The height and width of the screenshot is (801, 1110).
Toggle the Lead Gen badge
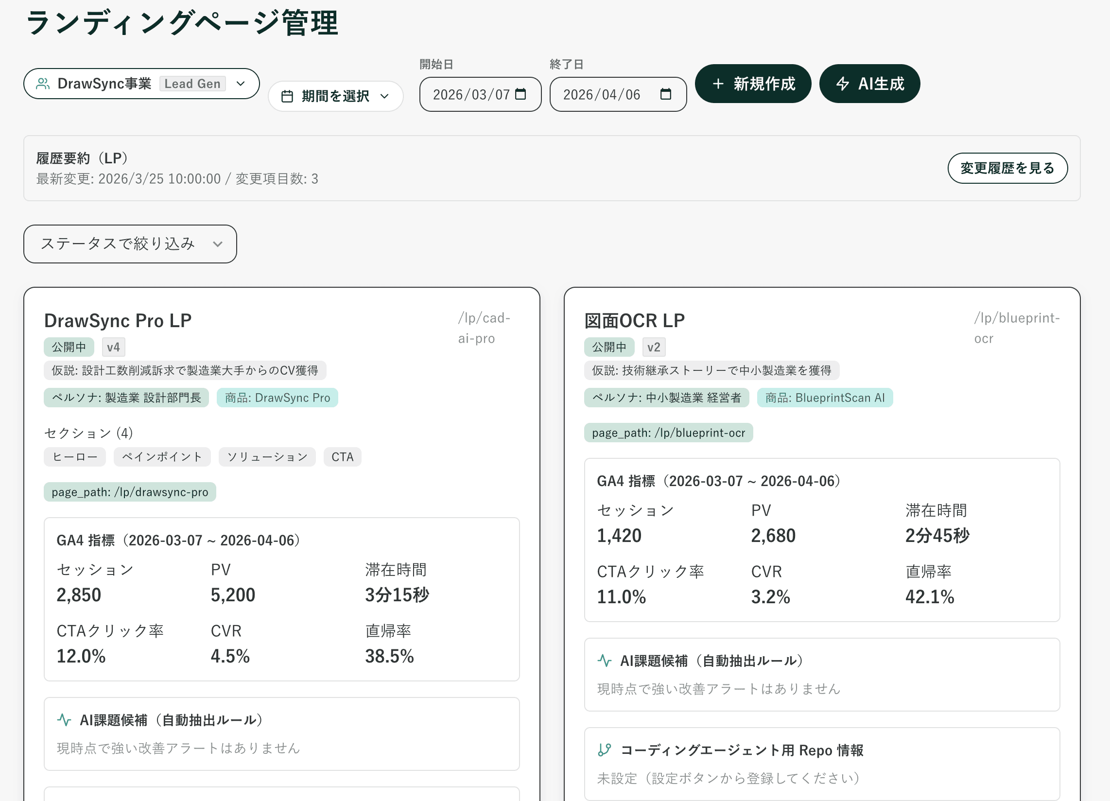click(192, 83)
